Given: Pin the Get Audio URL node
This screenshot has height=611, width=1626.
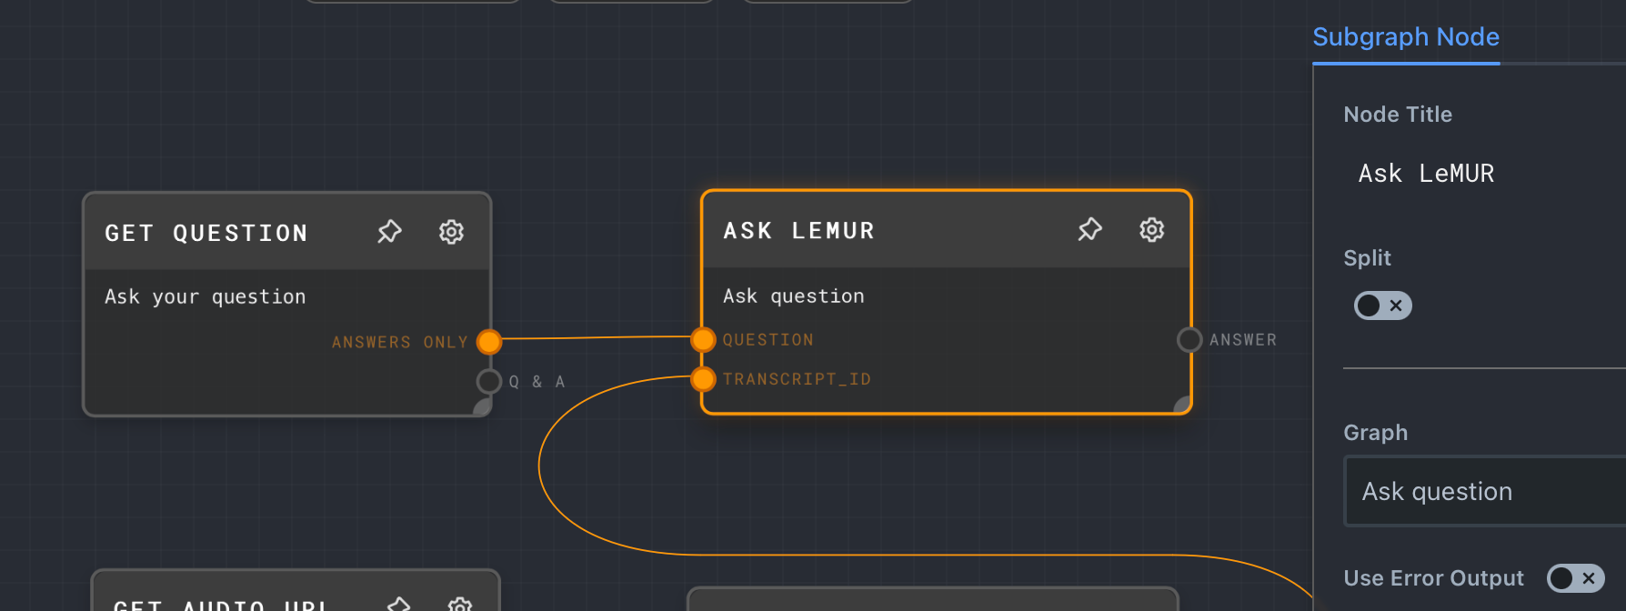Looking at the screenshot, I should 398,605.
